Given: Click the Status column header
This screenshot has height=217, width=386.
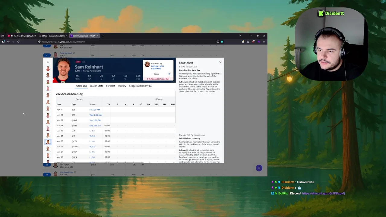Looking at the screenshot, I should [92, 104].
